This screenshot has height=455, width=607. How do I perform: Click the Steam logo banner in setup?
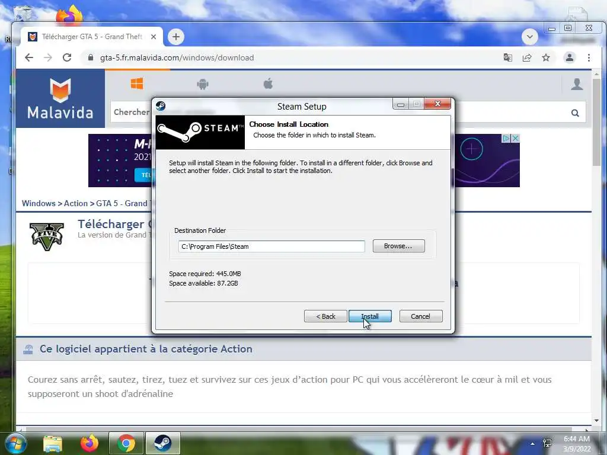point(200,132)
